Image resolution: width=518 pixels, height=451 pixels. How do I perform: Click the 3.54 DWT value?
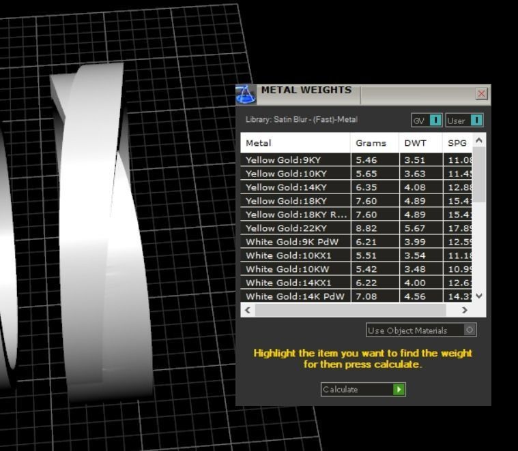[x=414, y=256]
